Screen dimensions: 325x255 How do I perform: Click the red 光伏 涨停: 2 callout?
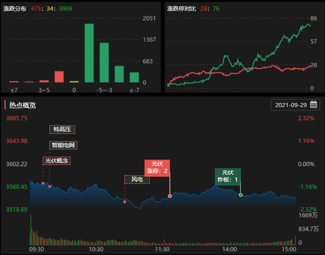pos(157,168)
